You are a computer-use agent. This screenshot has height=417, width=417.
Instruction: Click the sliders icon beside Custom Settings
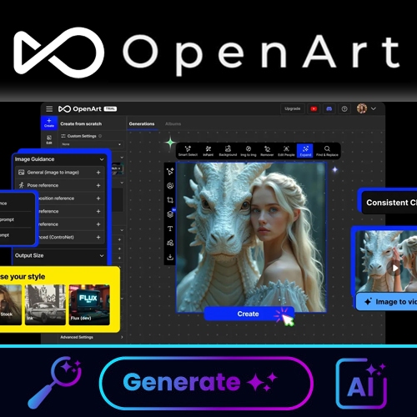(x=63, y=136)
